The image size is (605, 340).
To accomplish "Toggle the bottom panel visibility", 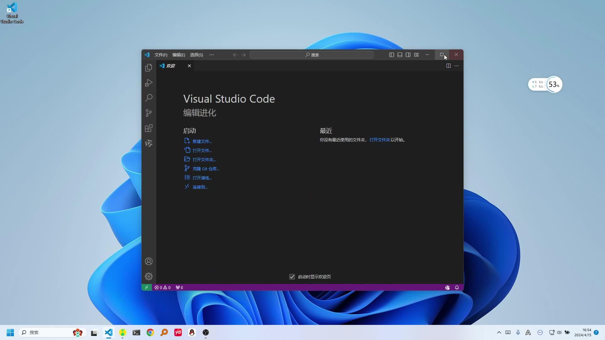I will 399,54.
